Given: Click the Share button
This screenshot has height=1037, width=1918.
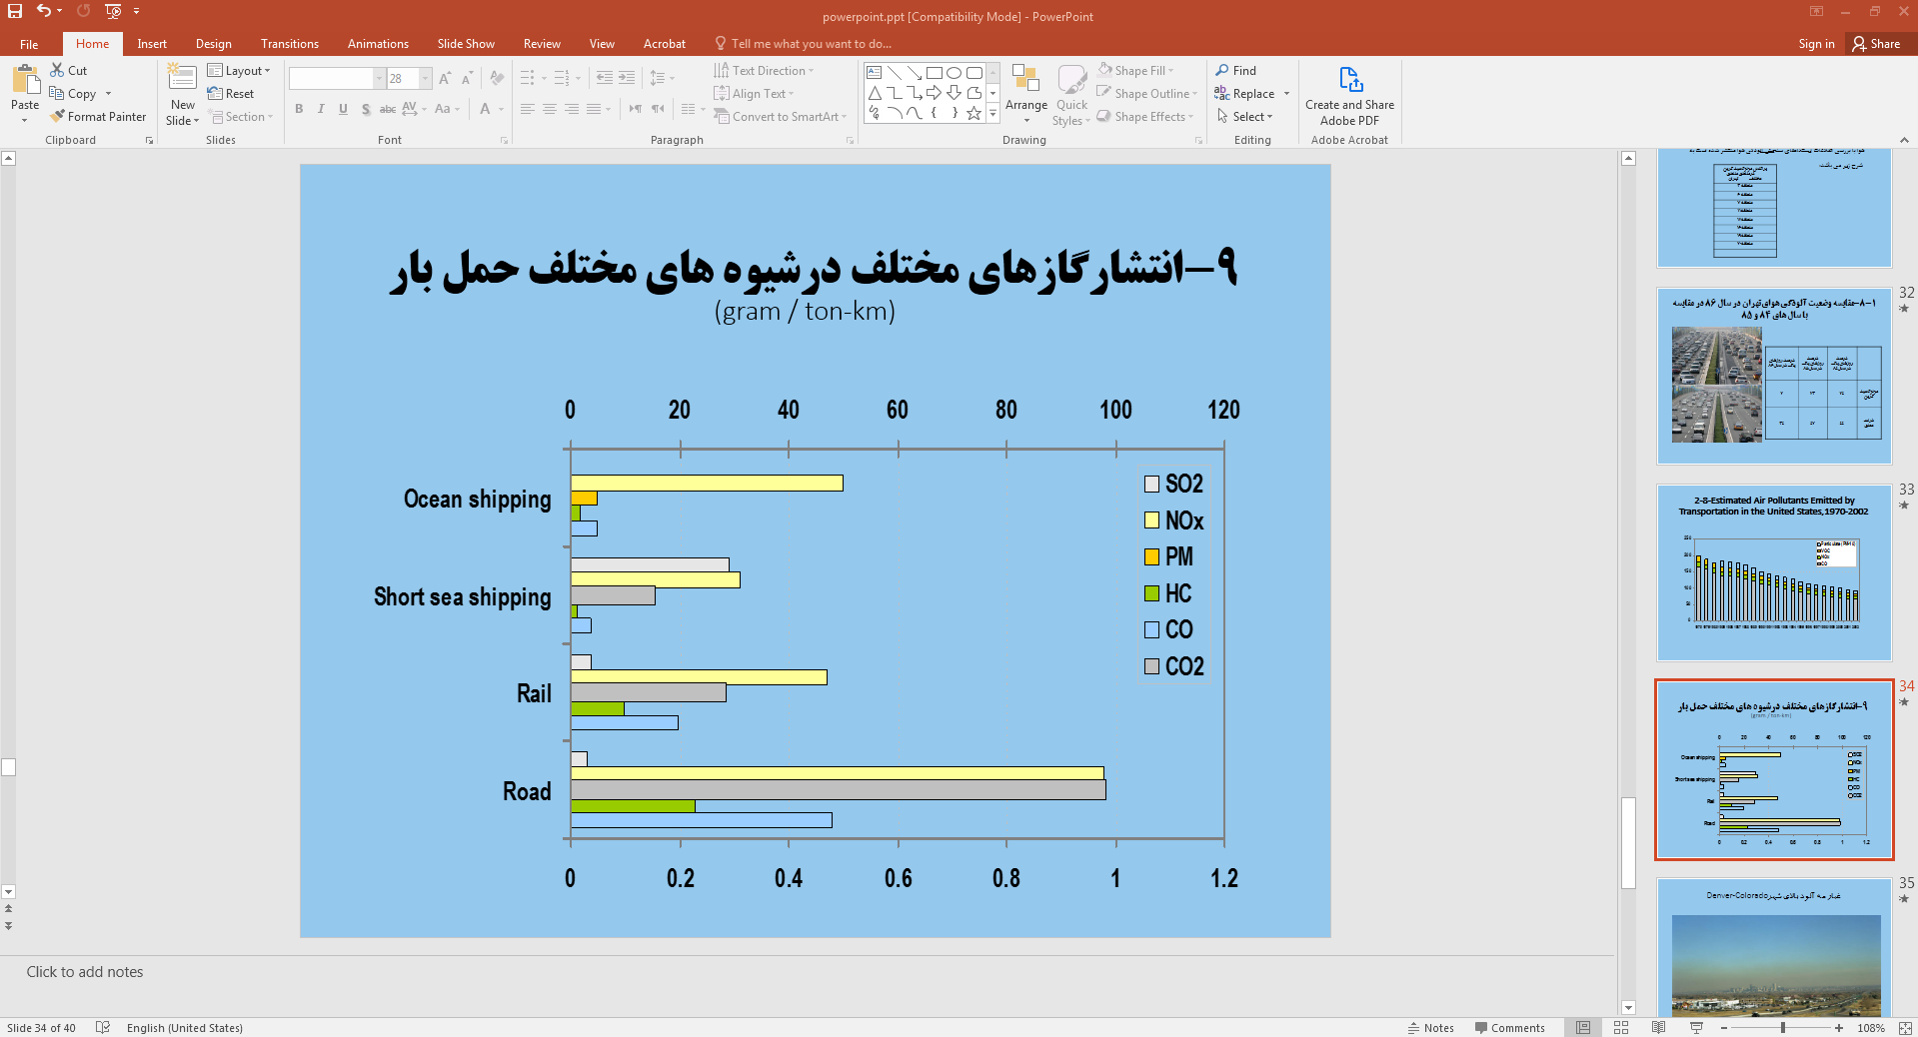Looking at the screenshot, I should [x=1876, y=44].
